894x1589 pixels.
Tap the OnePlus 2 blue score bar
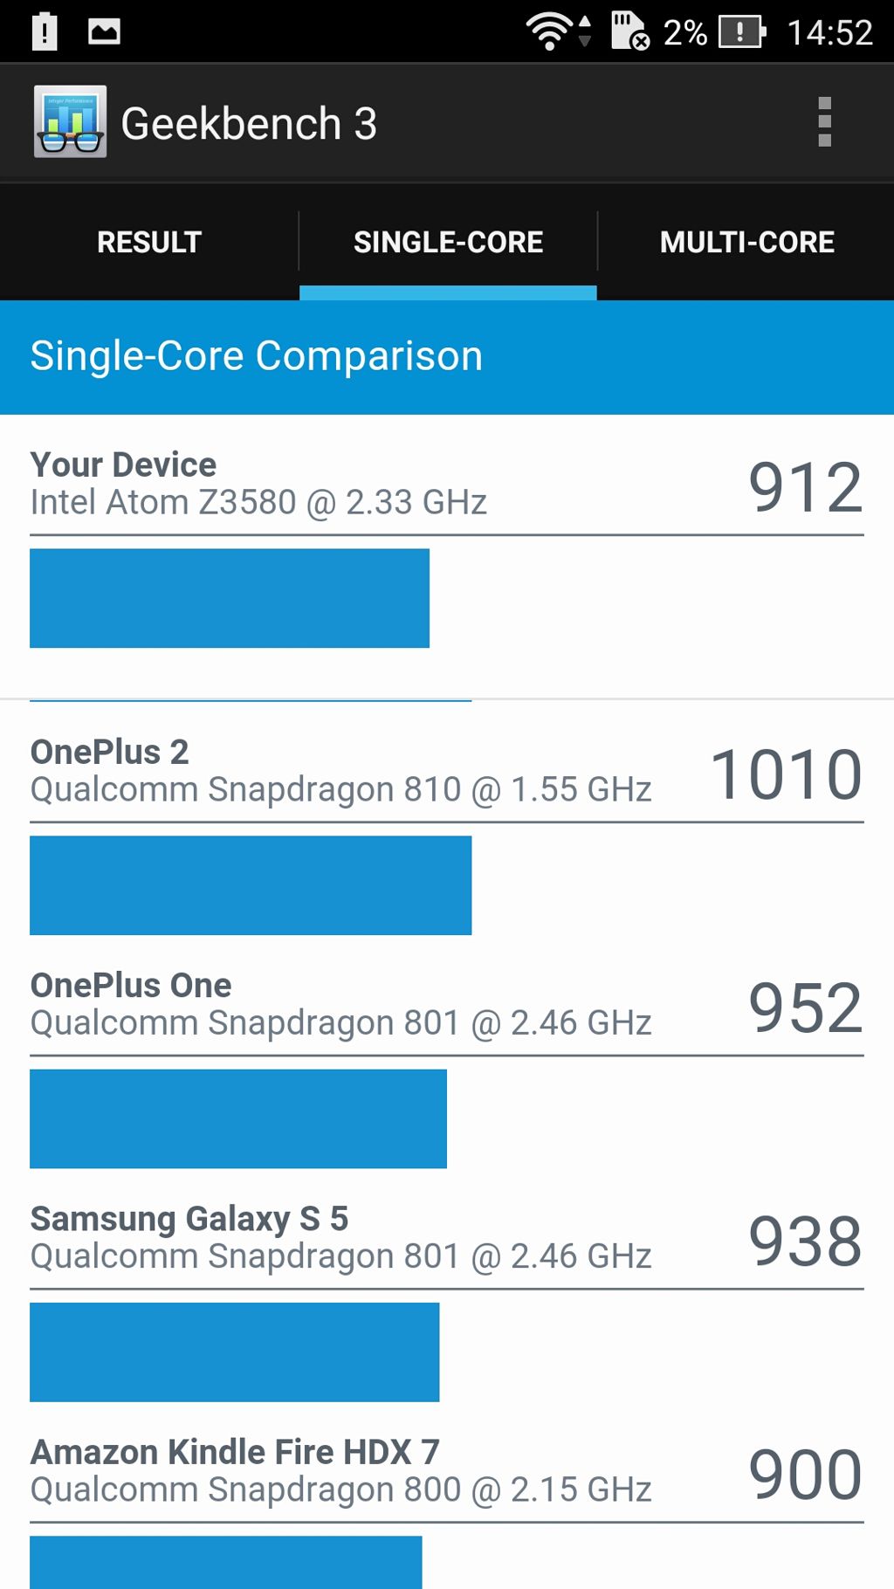pos(251,885)
